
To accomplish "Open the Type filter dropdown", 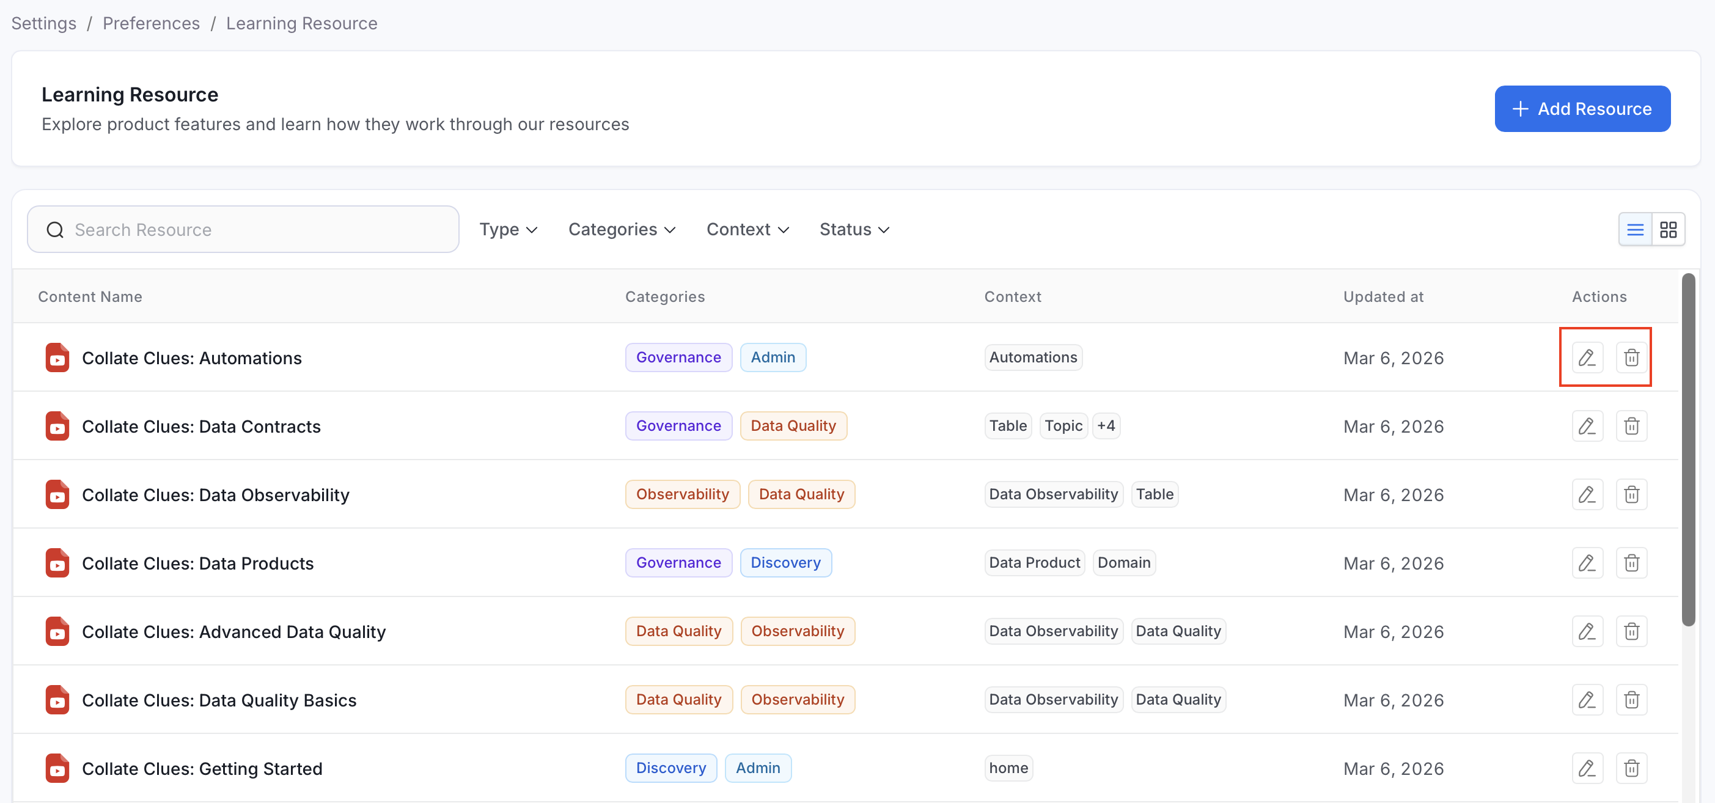I will pyautogui.click(x=508, y=230).
